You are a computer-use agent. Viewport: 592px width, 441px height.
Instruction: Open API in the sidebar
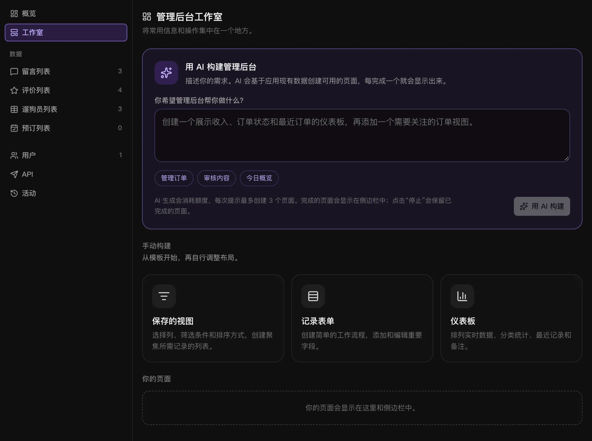[x=66, y=174]
